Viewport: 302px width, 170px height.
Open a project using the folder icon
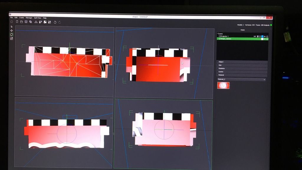pos(21,22)
